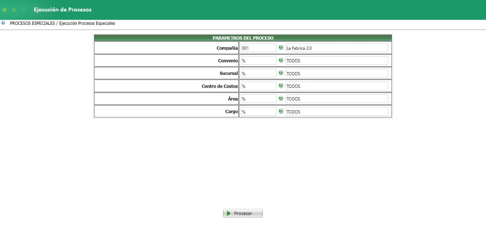Image resolution: width=486 pixels, height=233 pixels.
Task: Click the Procesar button
Action: (x=243, y=213)
